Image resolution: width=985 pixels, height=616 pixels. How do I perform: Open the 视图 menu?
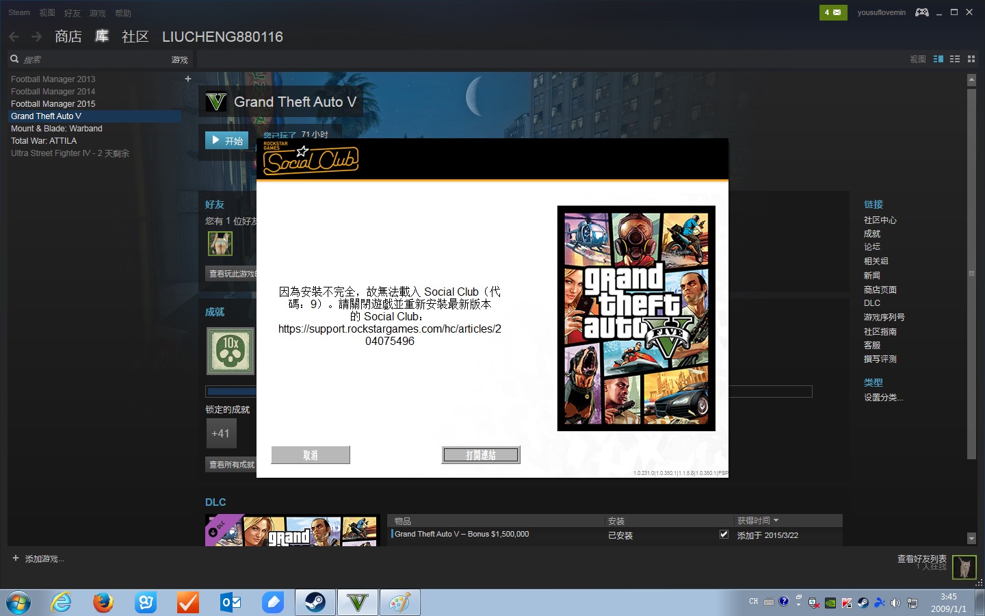coord(47,12)
